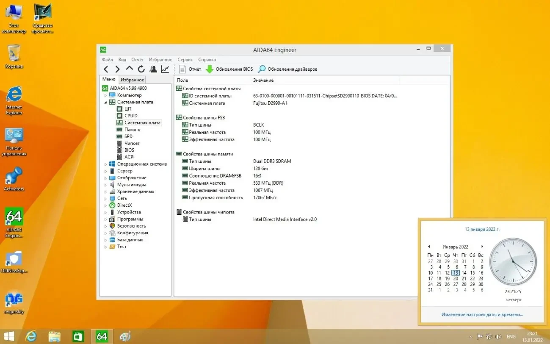Switch to the Избранное tab
Viewport: 550px width, 344px height.
tap(132, 79)
